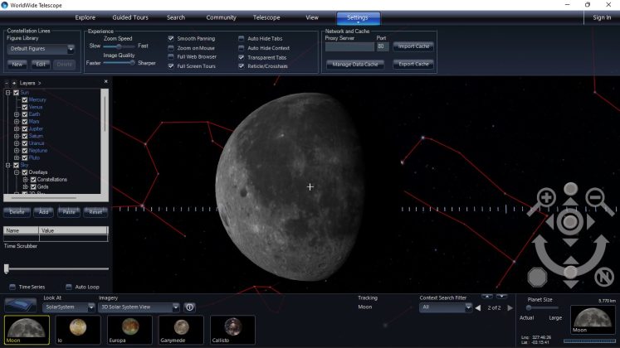Uncheck the Mercury layer checkbox

[x=25, y=99]
